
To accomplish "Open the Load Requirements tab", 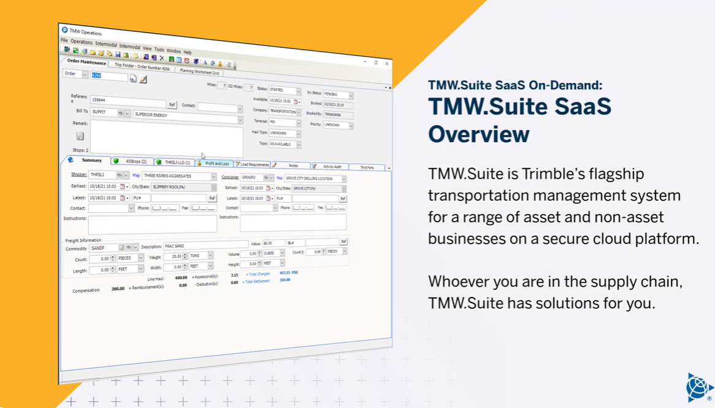I will click(x=252, y=164).
